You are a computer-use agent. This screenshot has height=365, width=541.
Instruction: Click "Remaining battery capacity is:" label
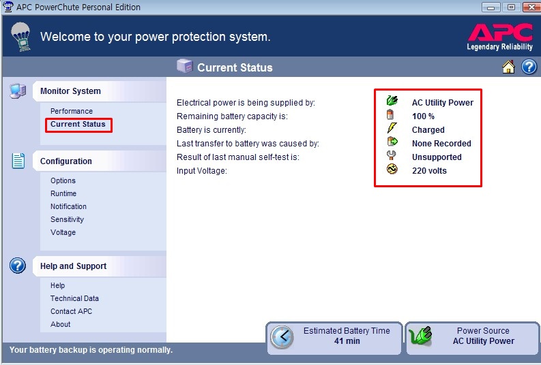tap(232, 116)
